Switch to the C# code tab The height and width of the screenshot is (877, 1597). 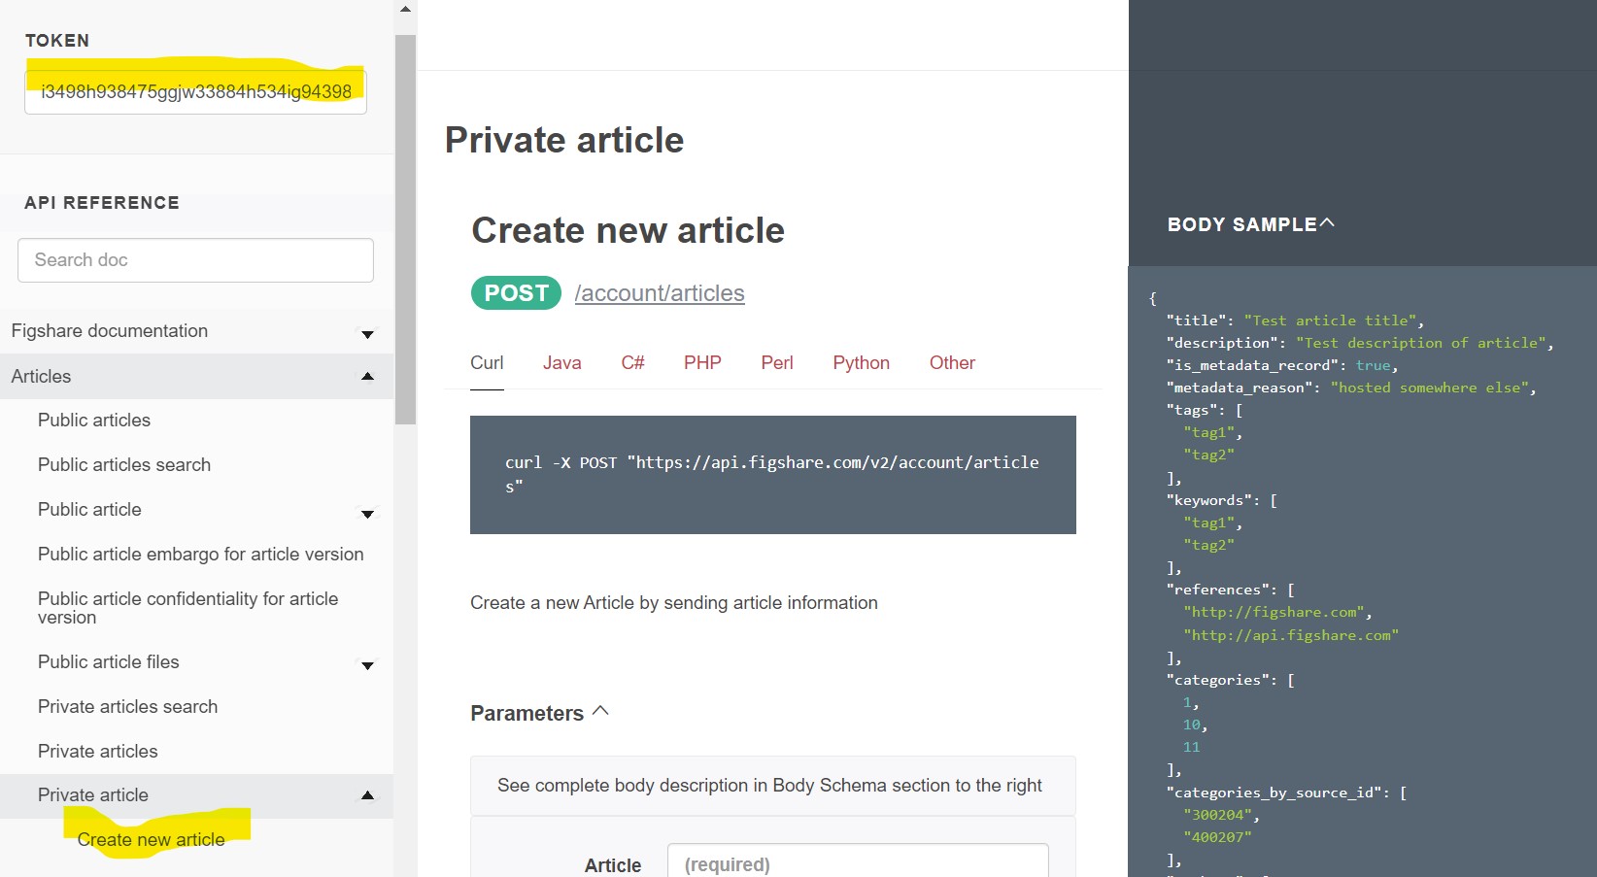click(632, 363)
